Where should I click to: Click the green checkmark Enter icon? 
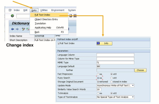tap(12, 16)
